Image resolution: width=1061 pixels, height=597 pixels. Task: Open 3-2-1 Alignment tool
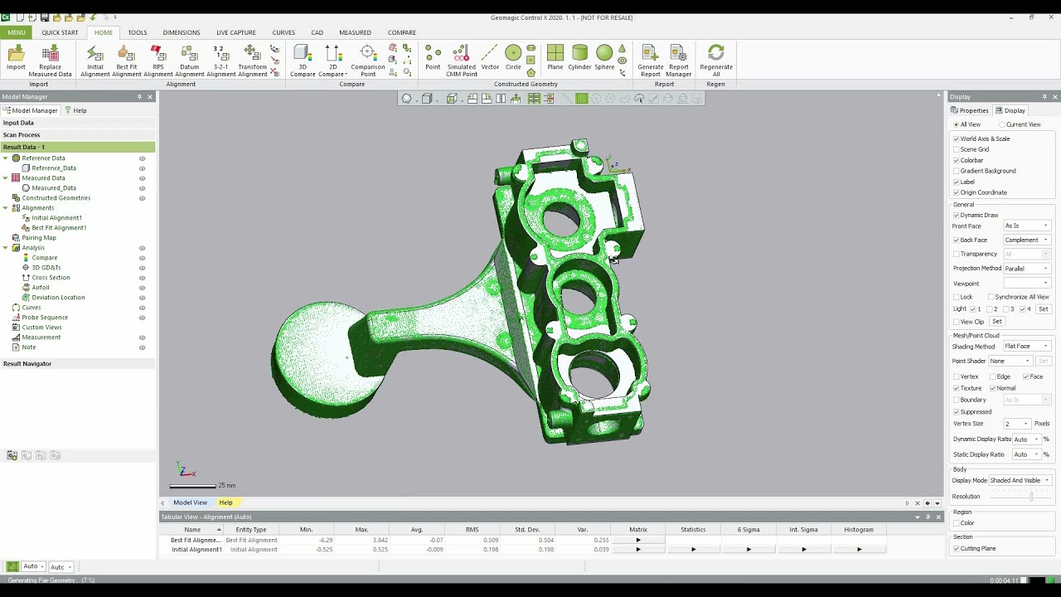click(220, 61)
